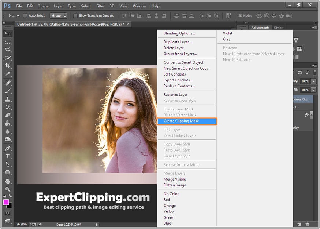Expand the Fill 100% dropdown arrow

click(314, 90)
